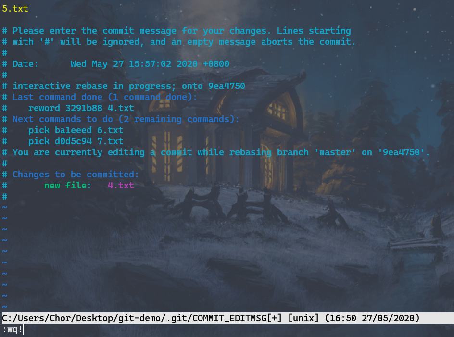Viewport: 454px width, 337px height.
Task: Click the 'reword 3291b88 4.txt' line
Action: tap(81, 108)
